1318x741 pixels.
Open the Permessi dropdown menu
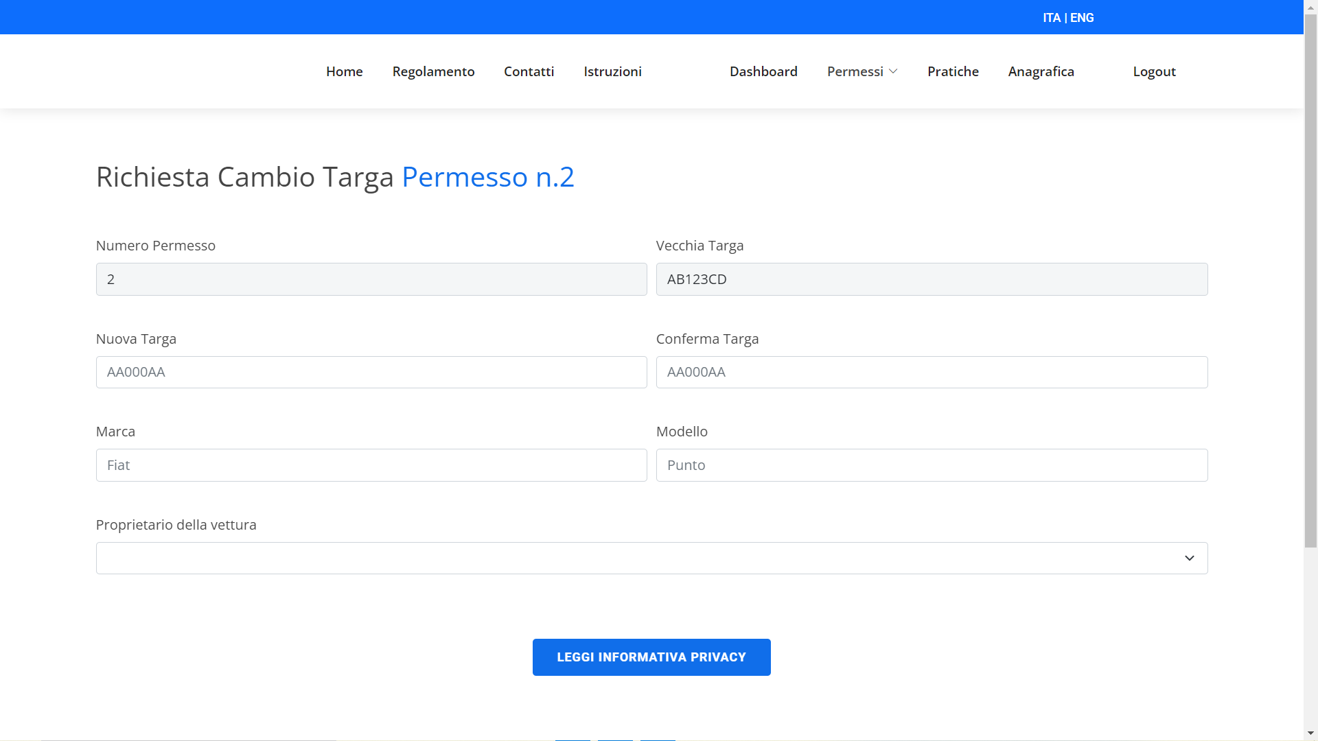[x=855, y=71]
